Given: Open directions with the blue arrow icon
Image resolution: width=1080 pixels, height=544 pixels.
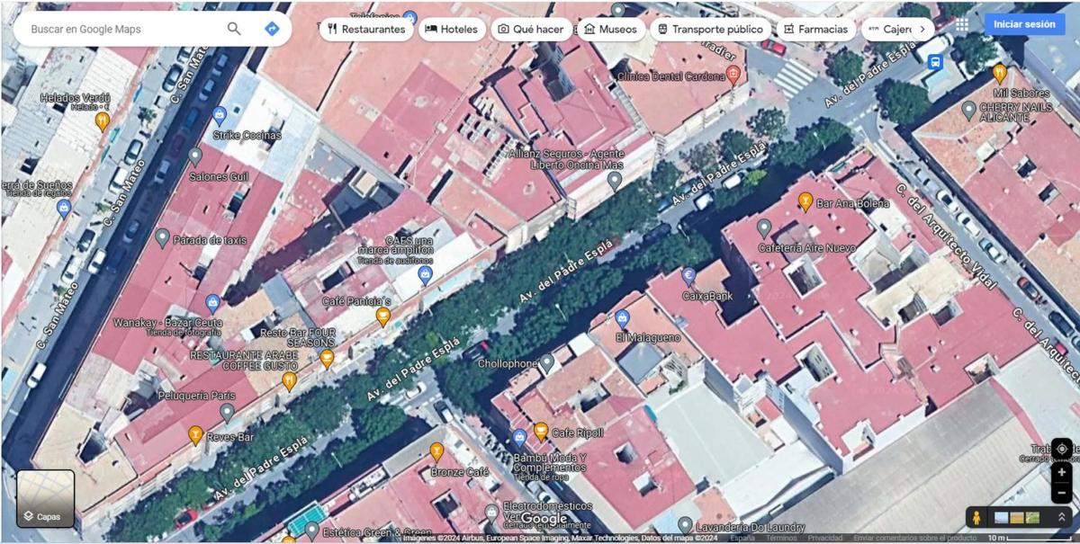Looking at the screenshot, I should click(x=272, y=29).
